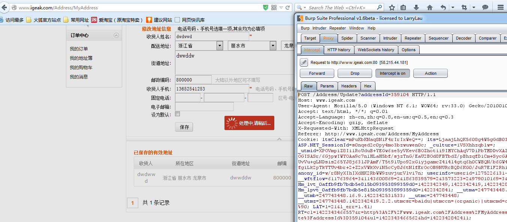Open 我的地址簿 in the sidebar
This screenshot has height=222, width=507.
pyautogui.click(x=81, y=58)
